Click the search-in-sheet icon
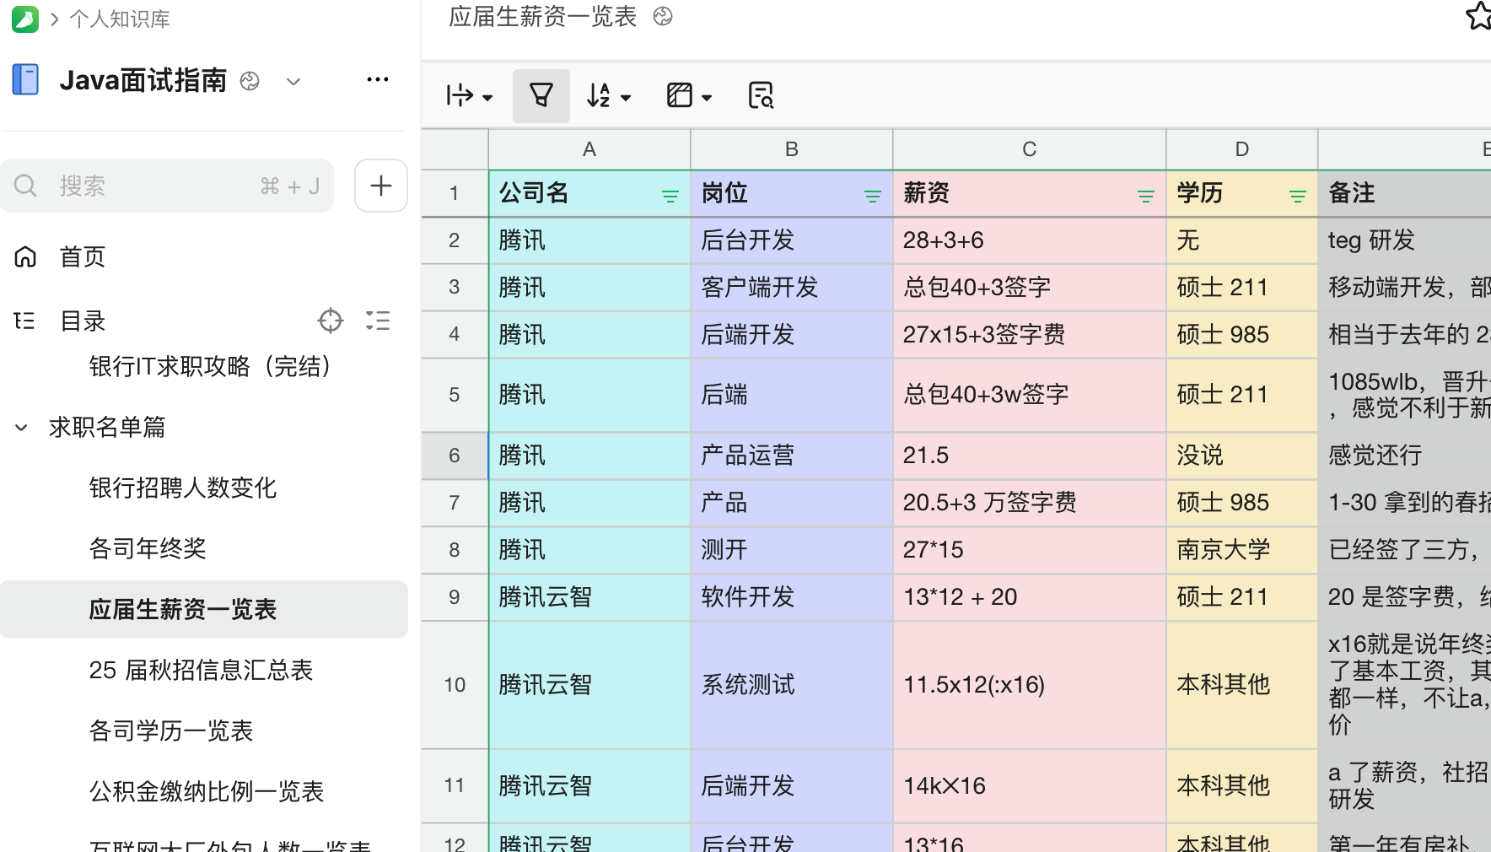1491x852 pixels. click(x=761, y=95)
